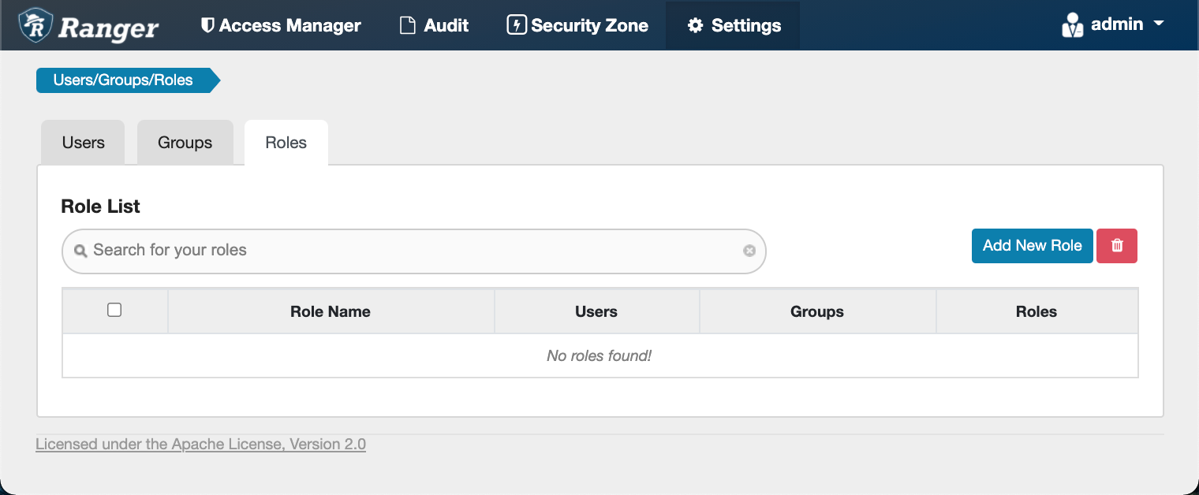Screen dimensions: 1199x495
Task: Click the lightning bolt icon for Security Zone
Action: coord(515,24)
